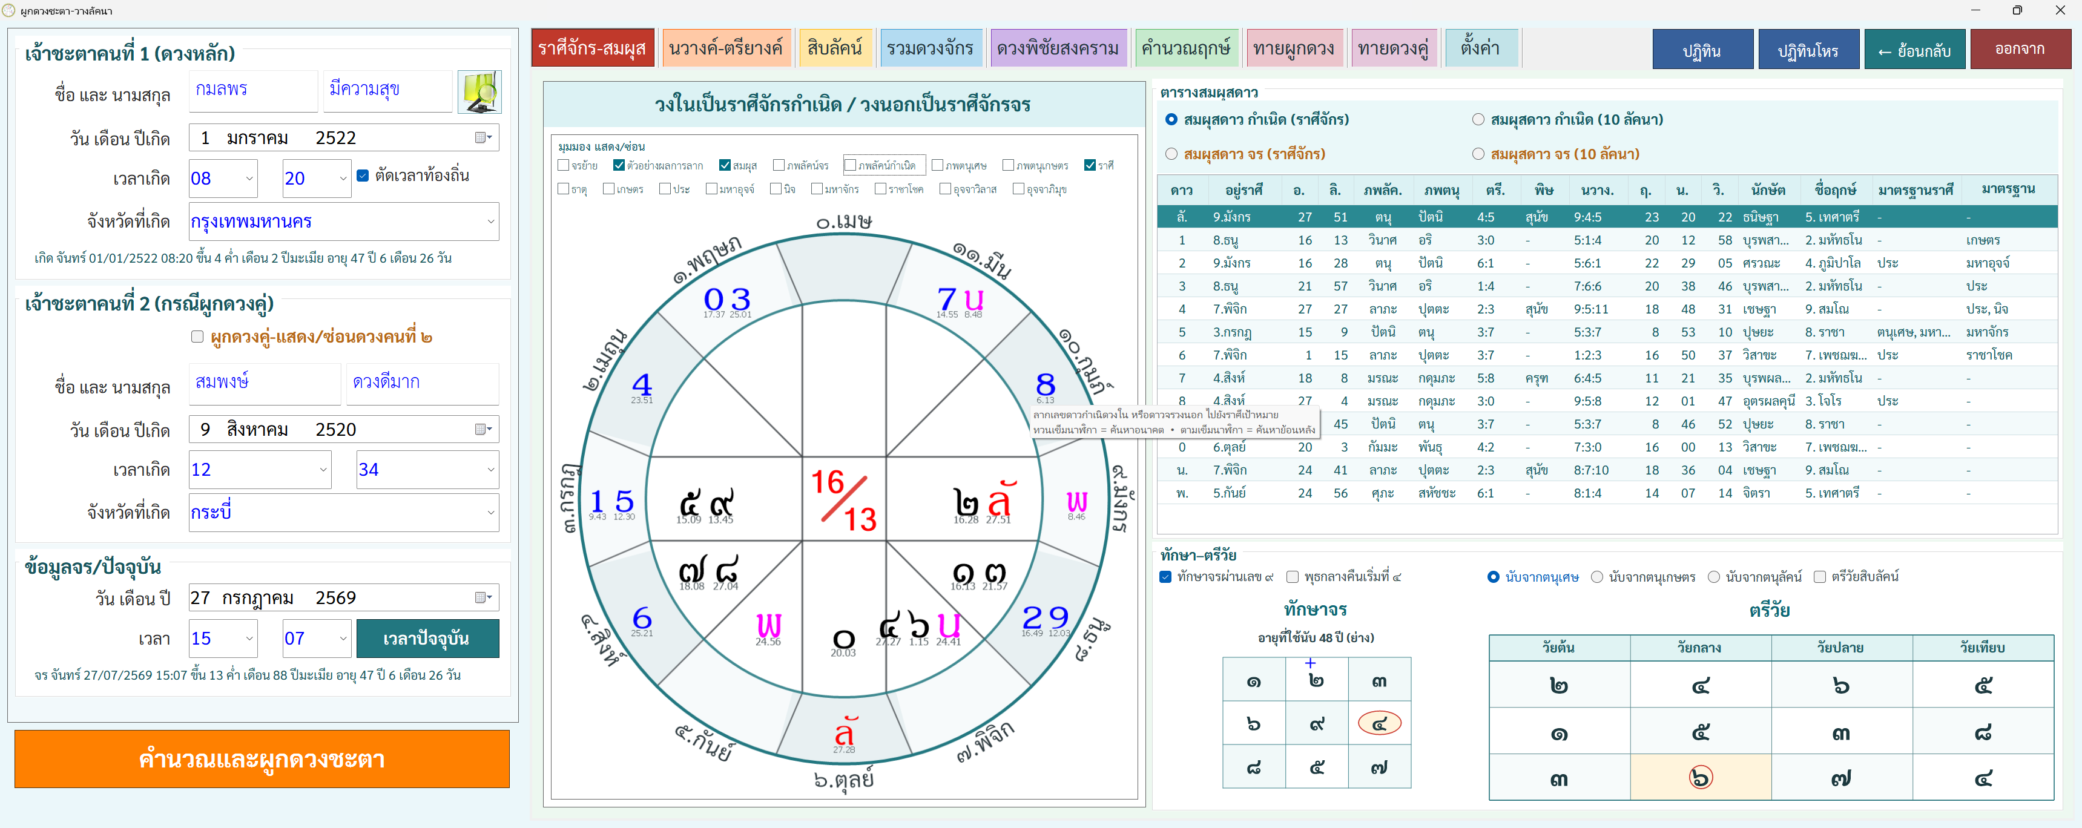2082x828 pixels.
Task: Select the ลั. 9.มังกร highlighted table row
Action: click(x=1607, y=217)
